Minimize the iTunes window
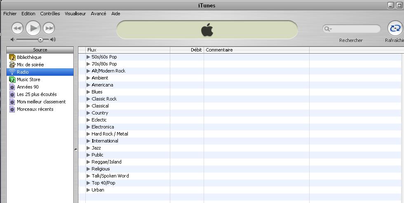 (x=391, y=5)
